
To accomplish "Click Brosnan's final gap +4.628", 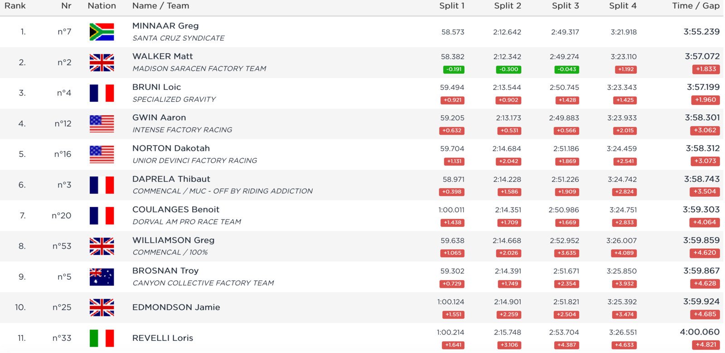I will click(x=705, y=283).
